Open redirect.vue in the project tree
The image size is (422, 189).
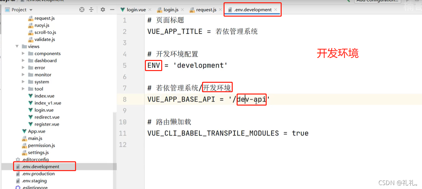pos(47,117)
